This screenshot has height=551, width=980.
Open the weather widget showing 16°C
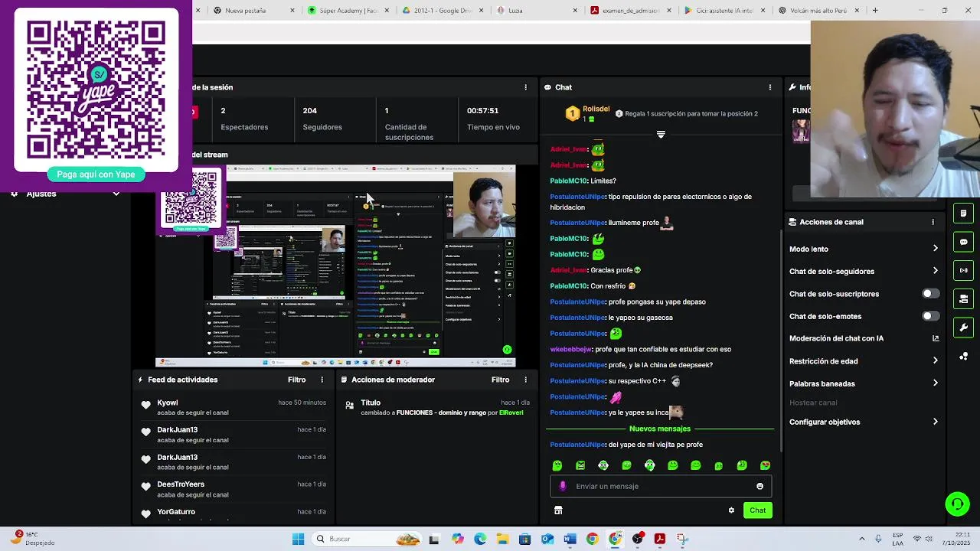pos(34,539)
